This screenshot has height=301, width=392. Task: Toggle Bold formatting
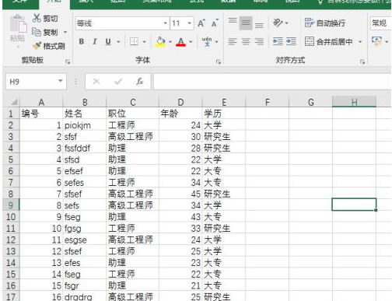[82, 41]
